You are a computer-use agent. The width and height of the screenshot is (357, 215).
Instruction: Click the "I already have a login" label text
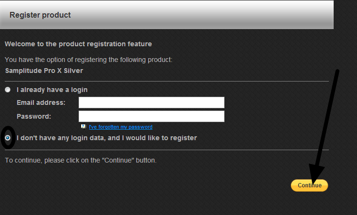pos(52,90)
